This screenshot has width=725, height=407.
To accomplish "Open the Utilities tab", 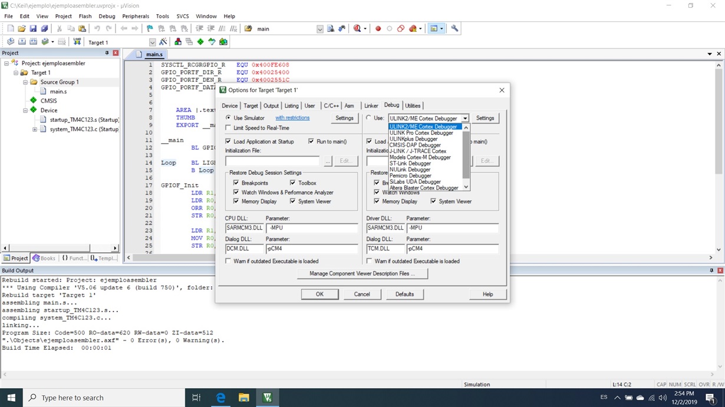I will point(413,106).
